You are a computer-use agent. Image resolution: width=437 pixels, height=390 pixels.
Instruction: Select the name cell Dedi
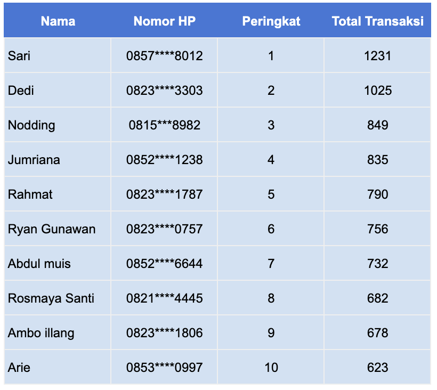pos(58,90)
